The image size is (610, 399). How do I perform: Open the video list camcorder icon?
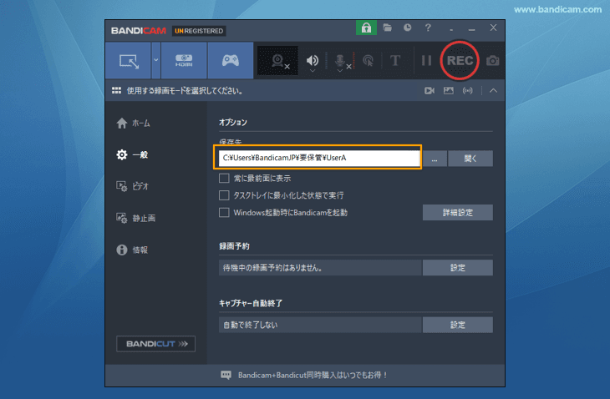coord(430,90)
